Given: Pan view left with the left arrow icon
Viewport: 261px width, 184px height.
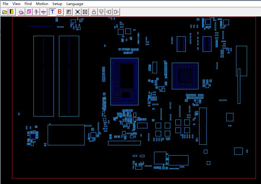Looking at the screenshot, I should pyautogui.click(x=109, y=12).
